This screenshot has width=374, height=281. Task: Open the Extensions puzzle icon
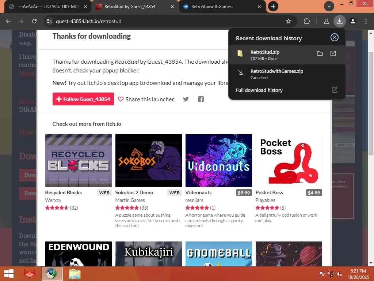click(307, 21)
